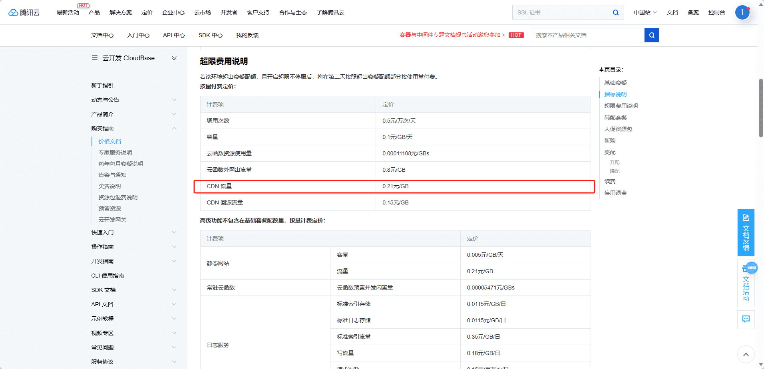This screenshot has height=369, width=764.
Task: Open the 欠费说明 sidebar item
Action: pyautogui.click(x=109, y=186)
